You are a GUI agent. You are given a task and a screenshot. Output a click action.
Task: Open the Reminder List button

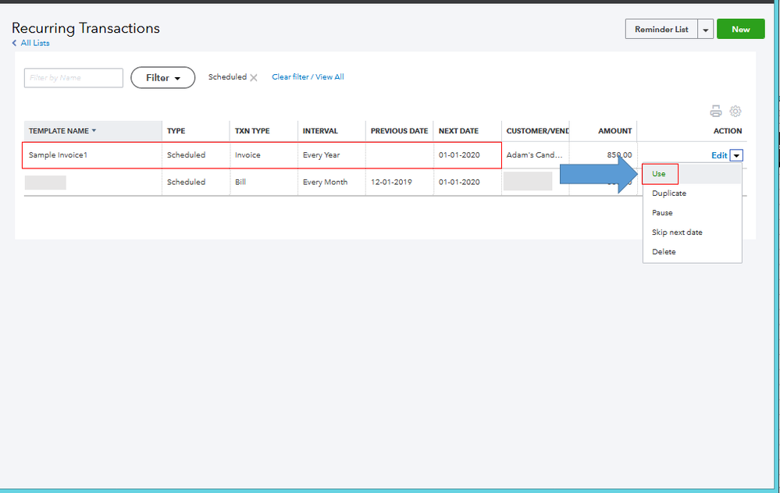[x=661, y=30]
